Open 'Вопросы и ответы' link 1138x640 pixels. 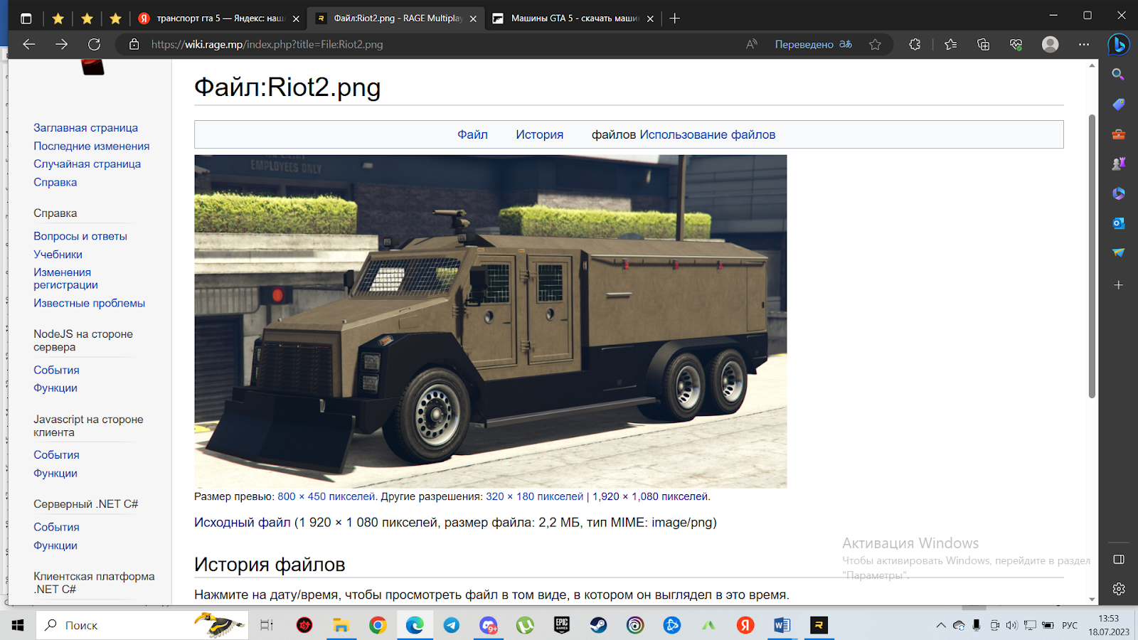tap(80, 236)
